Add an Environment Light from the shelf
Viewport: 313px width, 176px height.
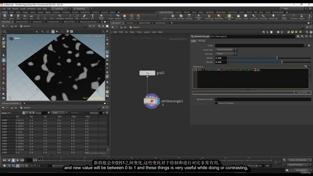click(229, 17)
